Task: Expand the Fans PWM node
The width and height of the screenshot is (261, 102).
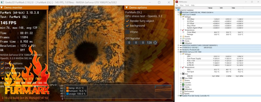Action: click(181, 78)
